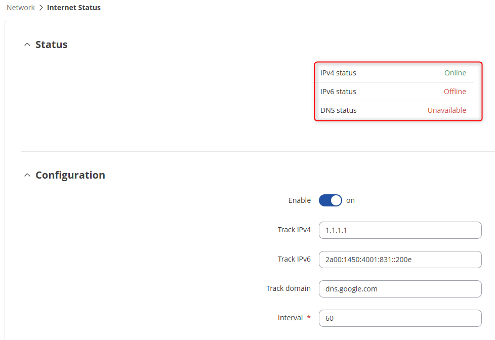Image resolution: width=495 pixels, height=340 pixels.
Task: Turn off the Enable toggle switch
Action: tap(330, 200)
